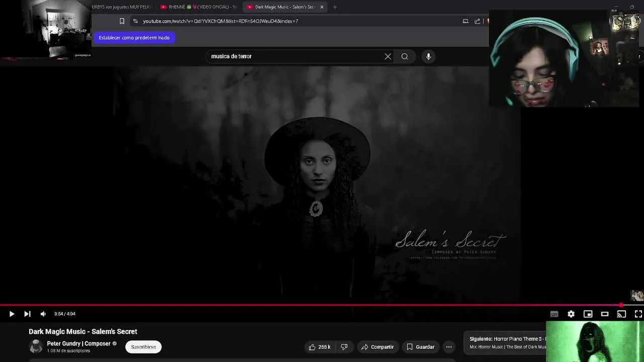
Task: Clear the search box text
Action: (388, 56)
